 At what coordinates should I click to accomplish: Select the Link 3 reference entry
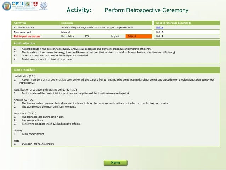(x=159, y=37)
